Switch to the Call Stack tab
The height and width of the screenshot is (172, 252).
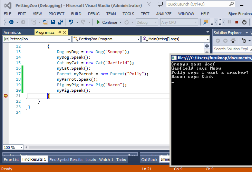coord(149,160)
